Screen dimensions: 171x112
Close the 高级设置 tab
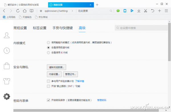[90, 5]
